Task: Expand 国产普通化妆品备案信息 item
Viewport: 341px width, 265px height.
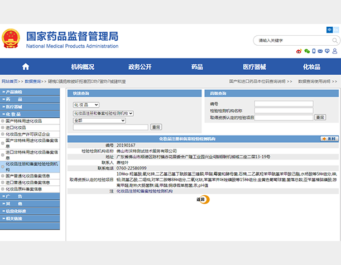Action: click(x=3, y=176)
